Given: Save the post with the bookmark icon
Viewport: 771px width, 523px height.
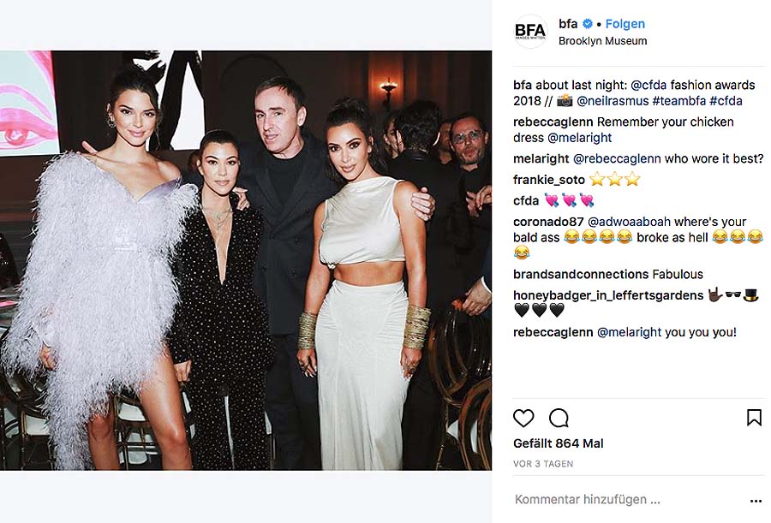Looking at the screenshot, I should (754, 418).
